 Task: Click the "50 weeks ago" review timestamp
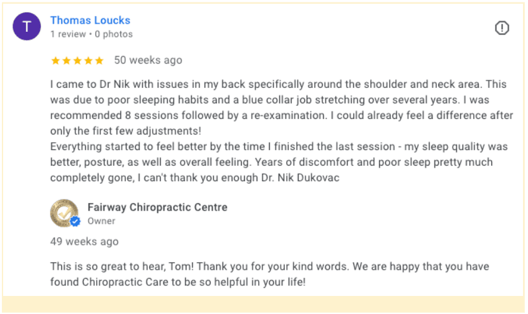tap(148, 60)
